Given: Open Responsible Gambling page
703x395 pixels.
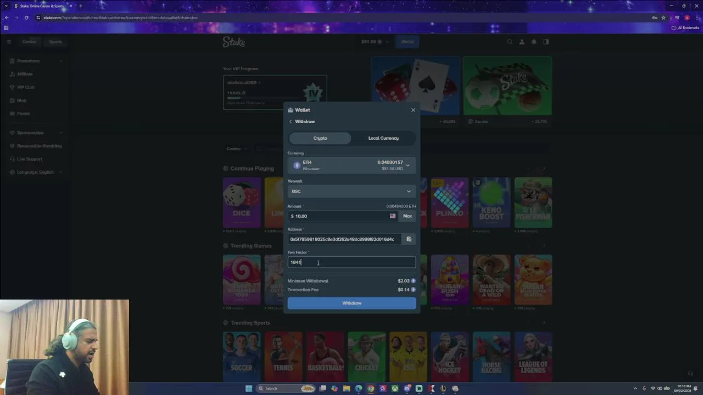Looking at the screenshot, I should pos(39,146).
